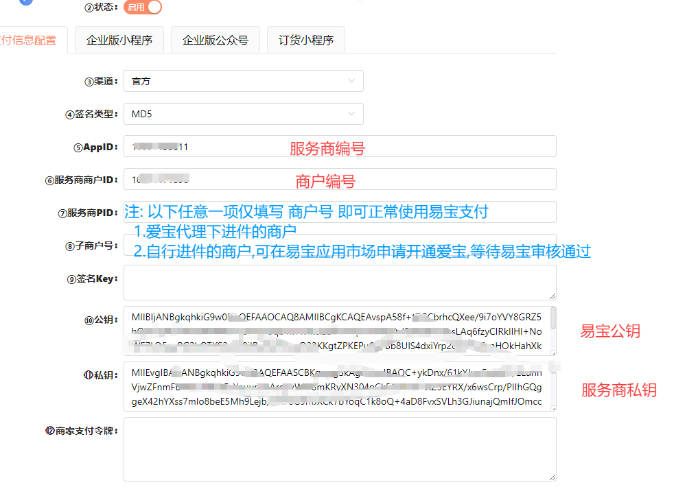The image size is (698, 487).
Task: Open the 企业版公众号 tab
Action: click(x=215, y=40)
